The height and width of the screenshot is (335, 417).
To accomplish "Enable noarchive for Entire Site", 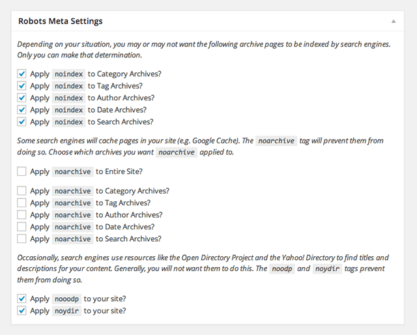I will [x=22, y=171].
